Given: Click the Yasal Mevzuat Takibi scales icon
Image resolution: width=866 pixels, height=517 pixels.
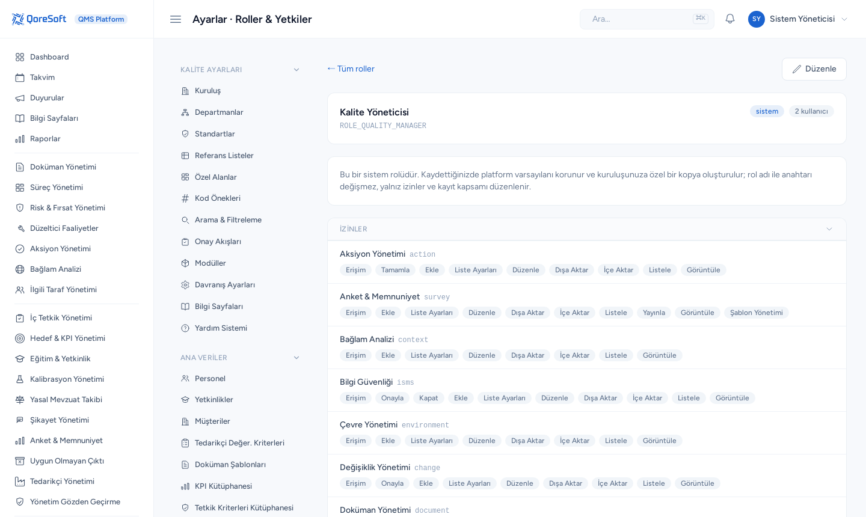Looking at the screenshot, I should point(20,400).
